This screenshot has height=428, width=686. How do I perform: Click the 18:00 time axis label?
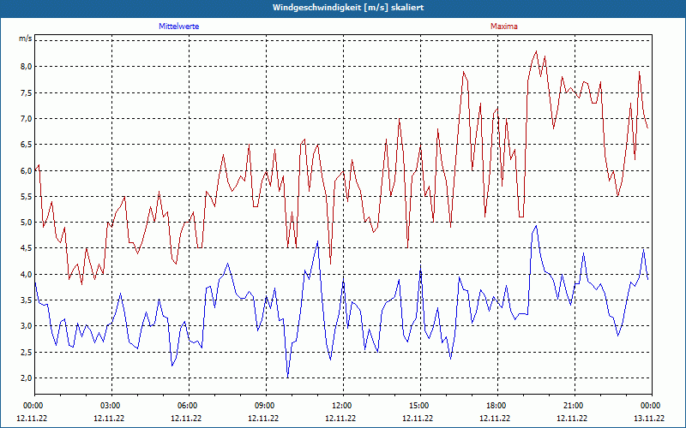497,405
